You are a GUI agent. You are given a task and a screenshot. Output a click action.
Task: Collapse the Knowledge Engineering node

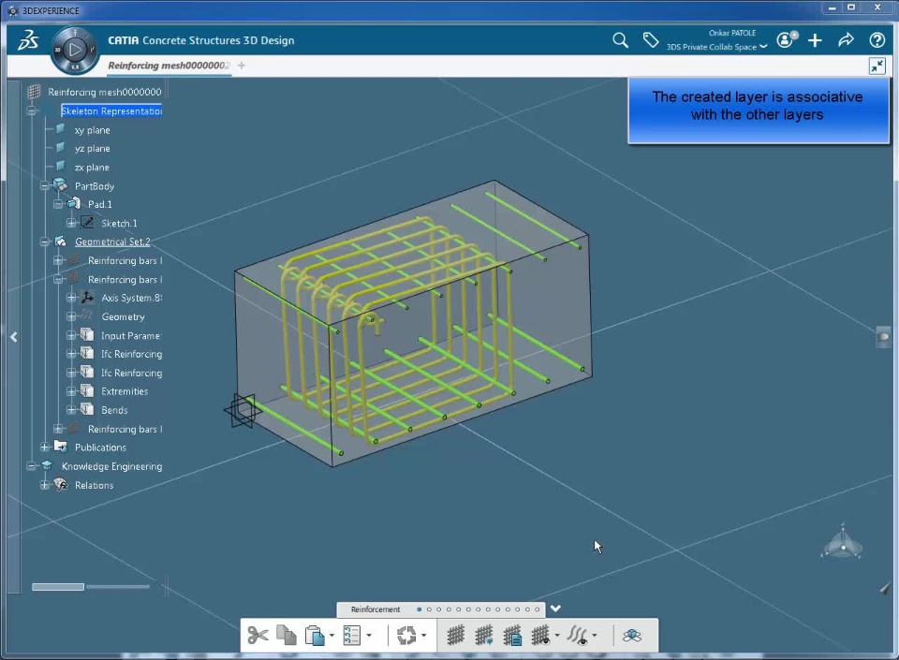[x=32, y=466]
